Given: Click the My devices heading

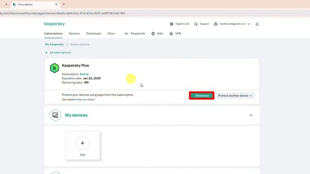Looking at the screenshot, I should point(76,115).
